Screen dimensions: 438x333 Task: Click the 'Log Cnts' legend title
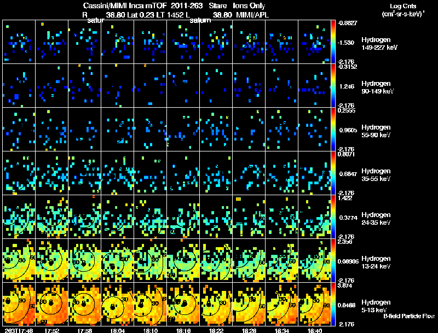403,6
